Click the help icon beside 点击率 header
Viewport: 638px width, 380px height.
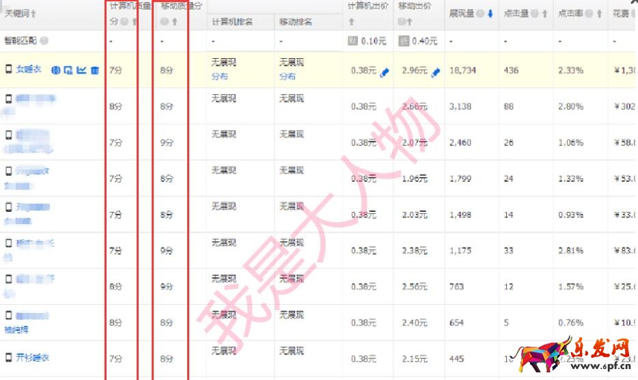pos(590,14)
